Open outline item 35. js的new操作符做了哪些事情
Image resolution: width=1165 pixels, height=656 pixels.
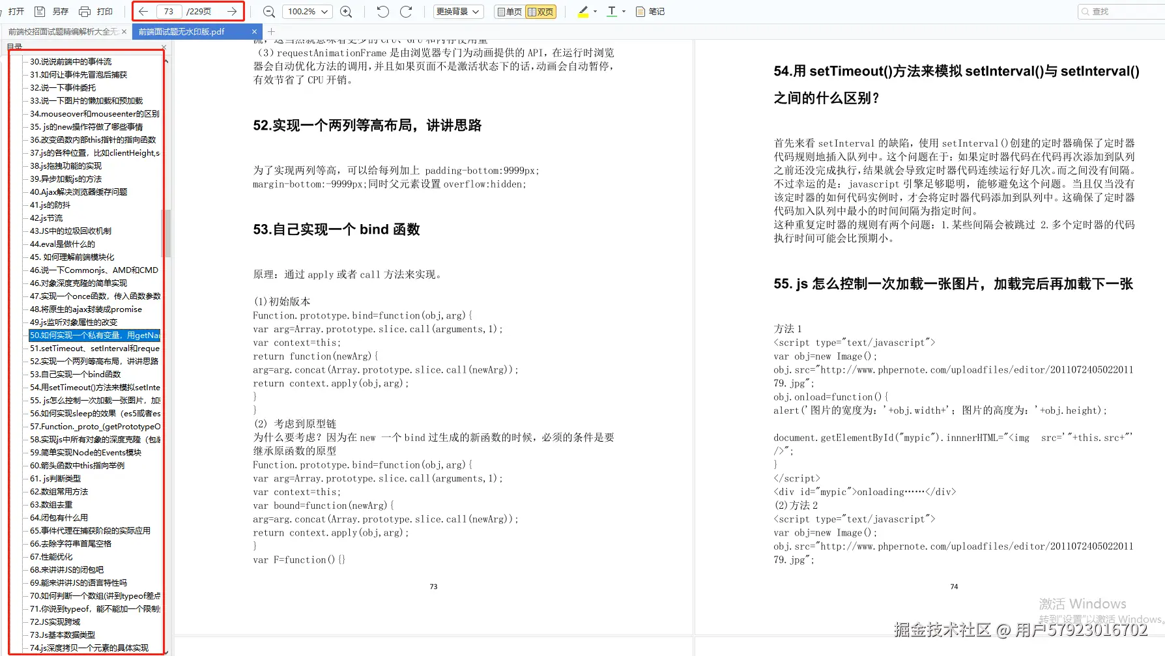click(86, 127)
